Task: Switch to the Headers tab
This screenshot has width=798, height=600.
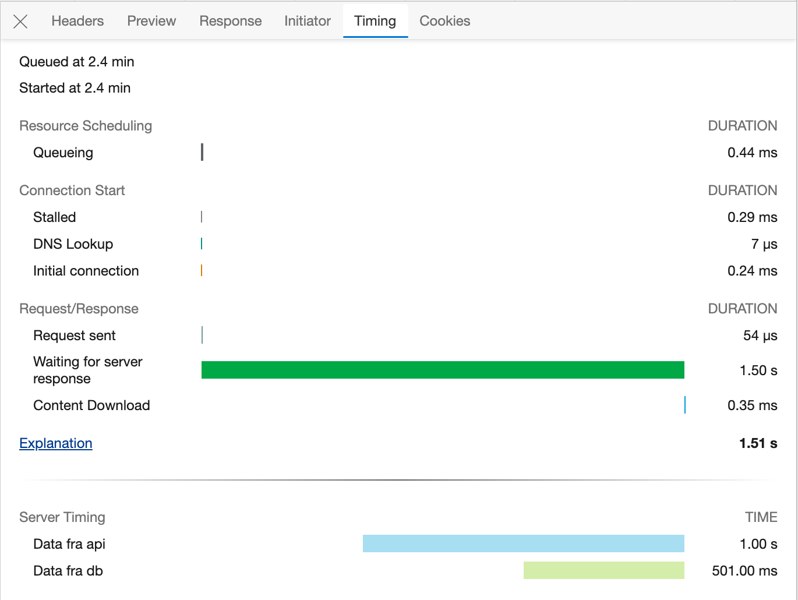Action: pos(77,21)
